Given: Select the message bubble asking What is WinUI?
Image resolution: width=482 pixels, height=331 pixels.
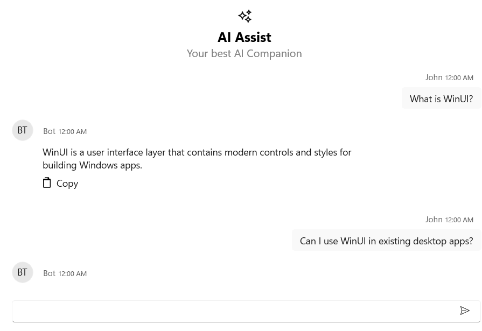Looking at the screenshot, I should [441, 98].
